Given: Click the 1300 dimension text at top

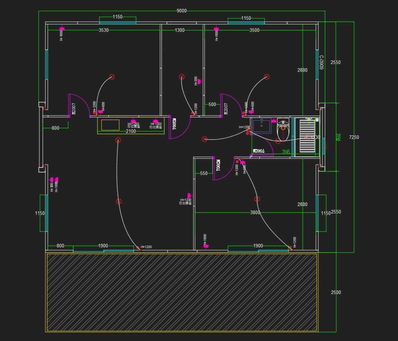Looking at the screenshot, I should coord(180,30).
